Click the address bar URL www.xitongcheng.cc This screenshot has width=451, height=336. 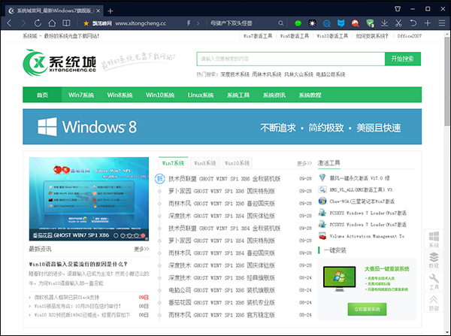tap(141, 23)
